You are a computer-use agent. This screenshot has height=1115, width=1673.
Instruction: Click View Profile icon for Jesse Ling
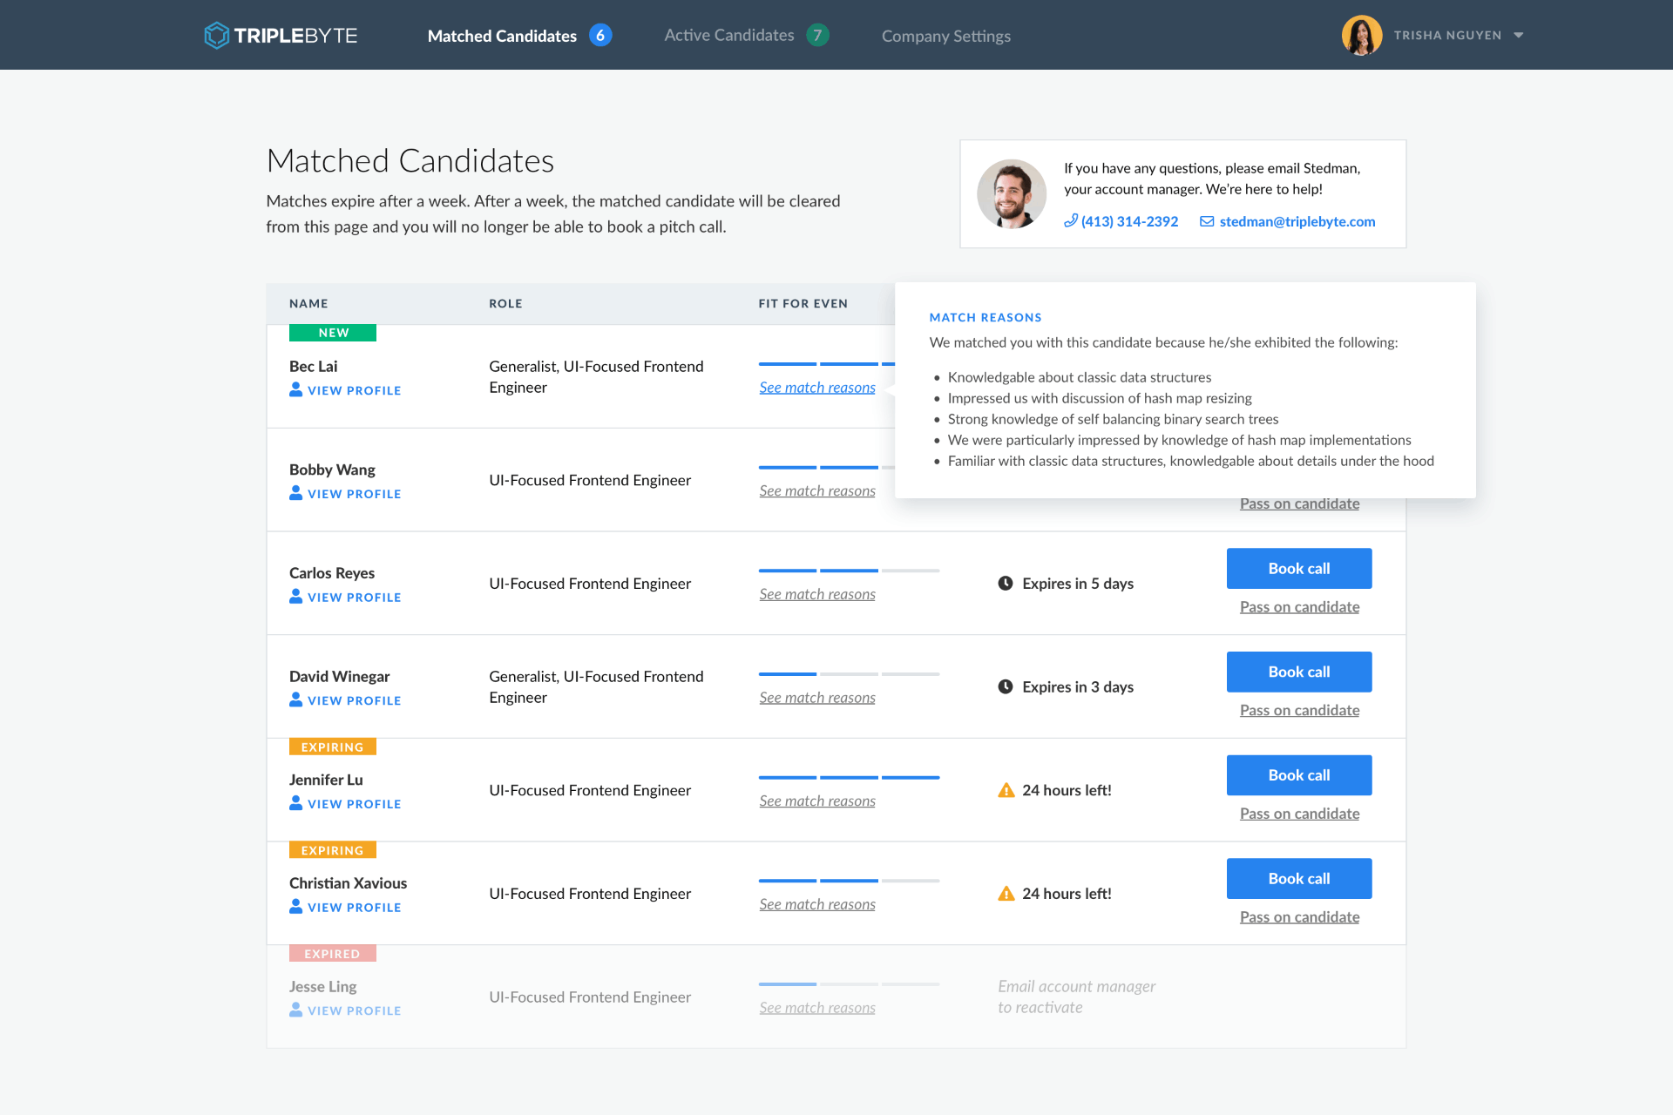coord(296,1010)
